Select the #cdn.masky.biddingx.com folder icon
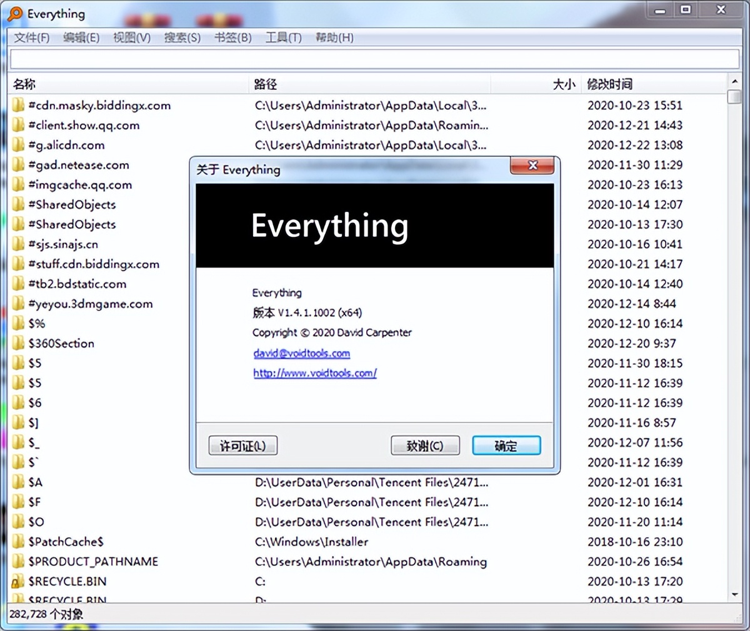750x631 pixels. pyautogui.click(x=19, y=105)
